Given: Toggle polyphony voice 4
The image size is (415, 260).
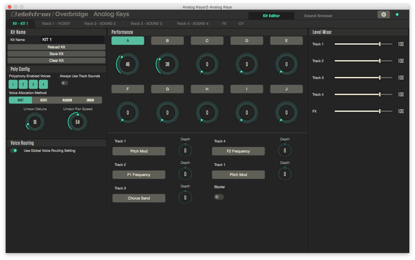Looking at the screenshot, I should pyautogui.click(x=43, y=84).
